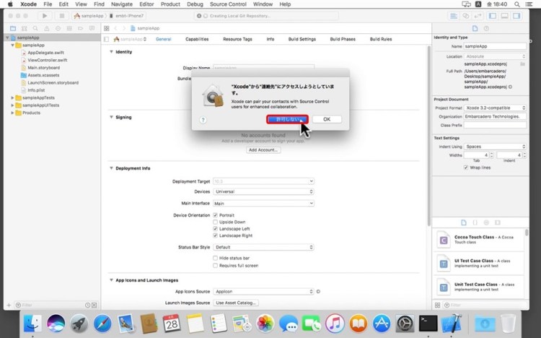Hide the navigator panel
Viewport: 541px width, 338px height.
tap(493, 16)
